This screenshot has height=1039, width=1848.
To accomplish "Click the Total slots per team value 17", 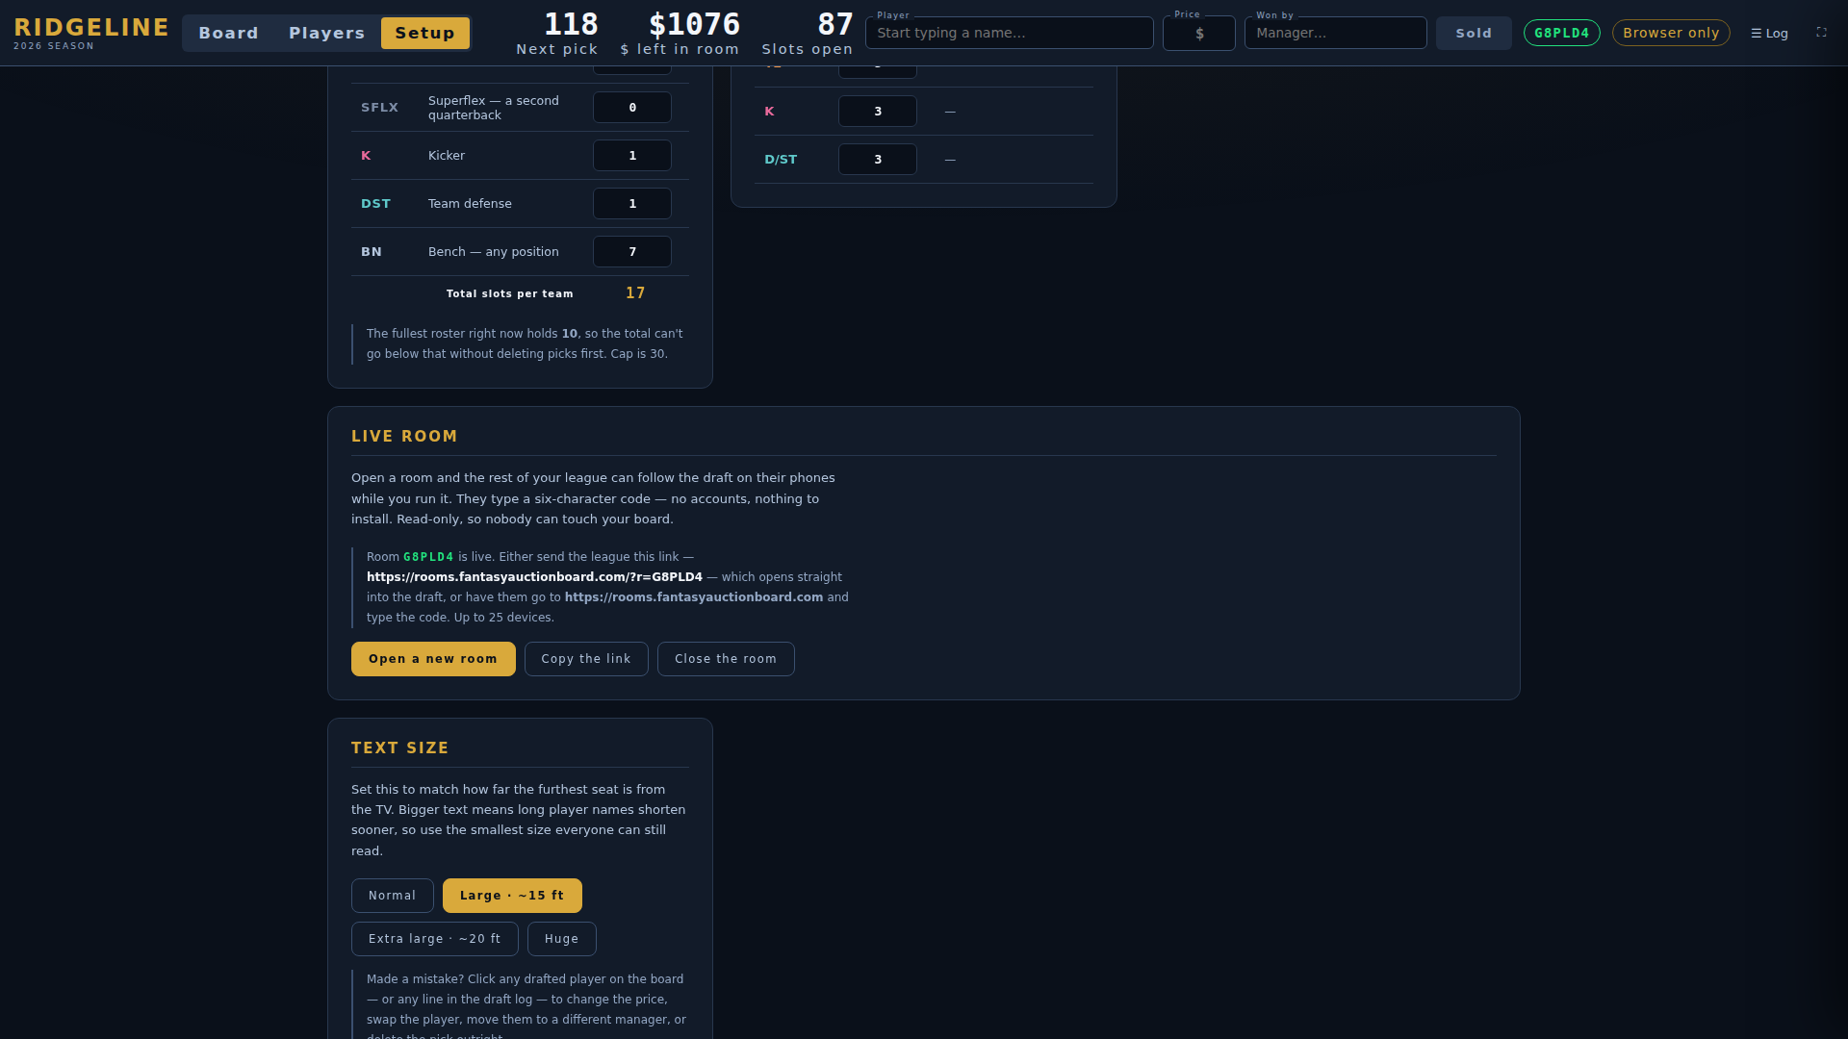I will [635, 293].
